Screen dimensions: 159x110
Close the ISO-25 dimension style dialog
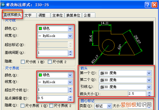coord(154,5)
